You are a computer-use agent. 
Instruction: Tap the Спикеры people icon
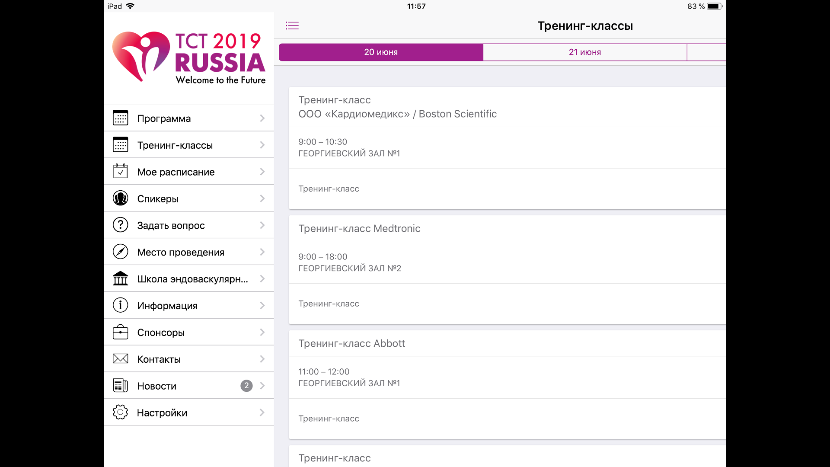[x=120, y=198]
